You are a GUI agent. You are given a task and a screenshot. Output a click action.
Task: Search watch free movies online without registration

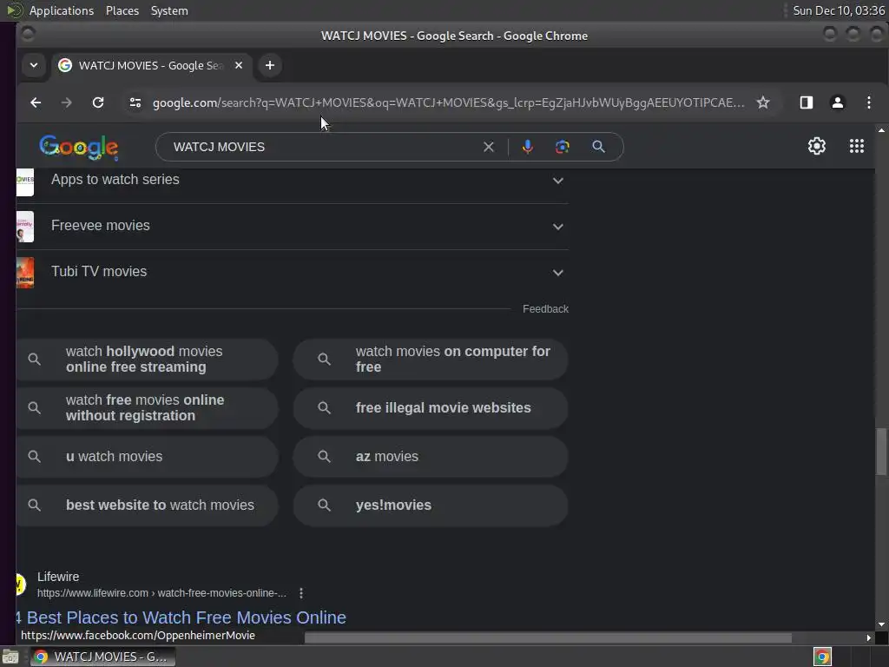[147, 408]
